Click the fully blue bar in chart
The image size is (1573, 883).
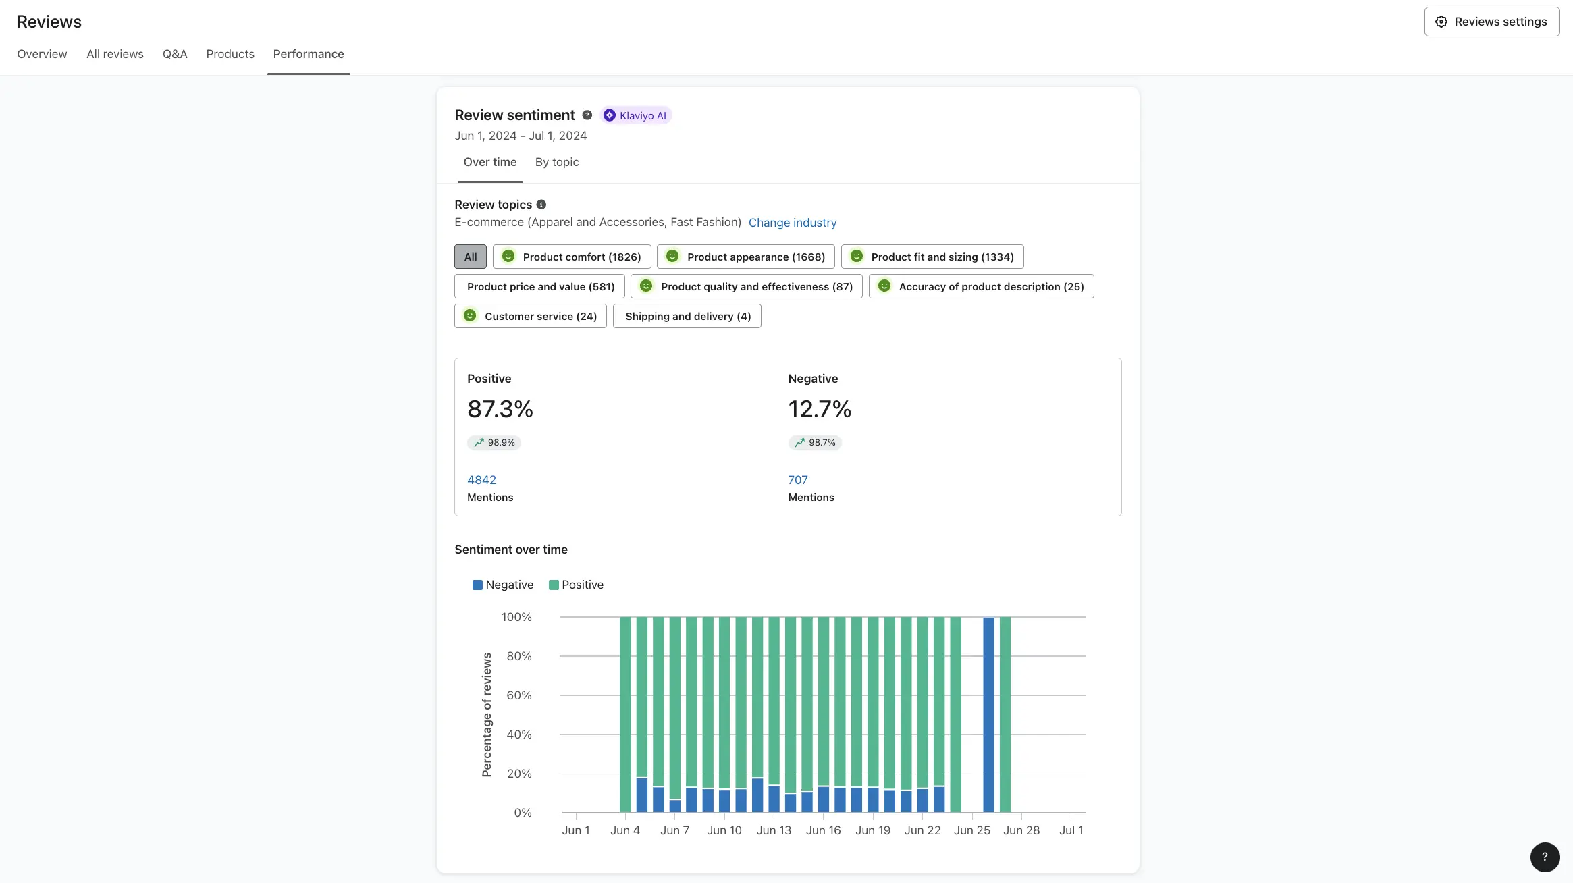pos(988,714)
